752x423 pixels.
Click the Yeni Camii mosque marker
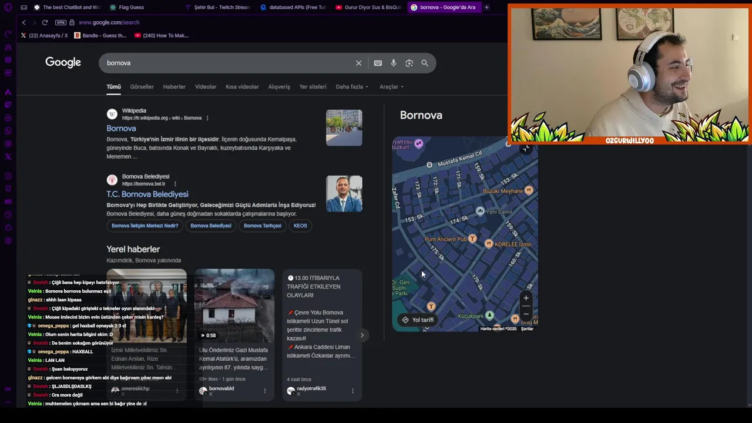pos(481,211)
